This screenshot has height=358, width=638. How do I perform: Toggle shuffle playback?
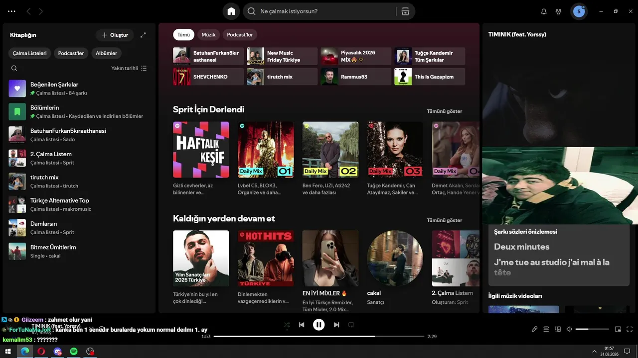click(287, 325)
